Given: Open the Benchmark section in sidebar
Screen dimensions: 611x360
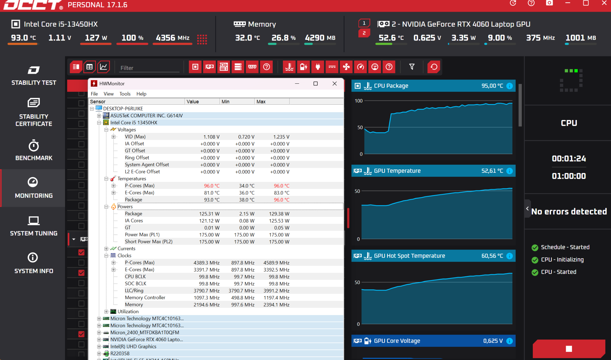Looking at the screenshot, I should pos(34,150).
